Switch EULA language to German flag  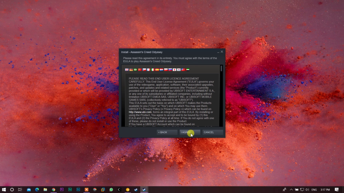(x=131, y=70)
